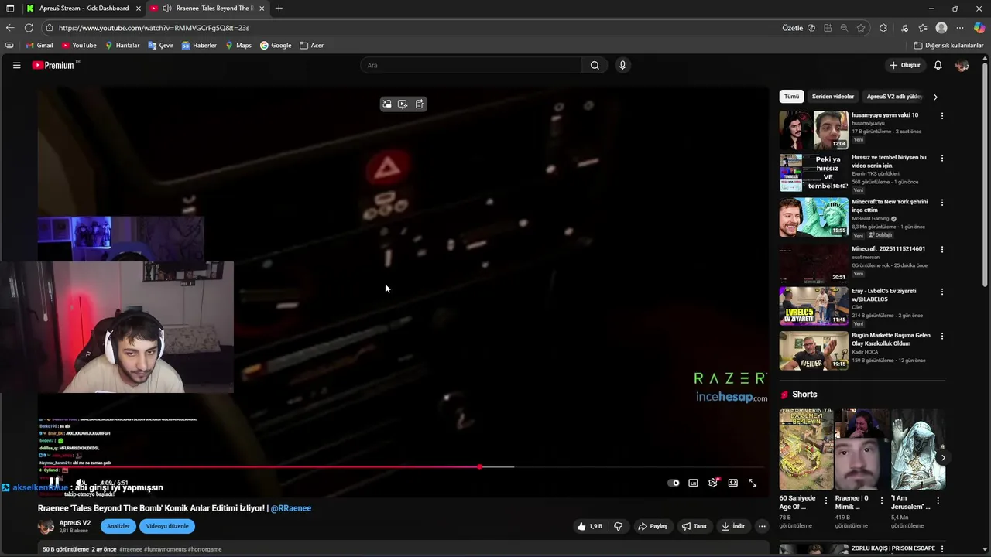Click the Oluştur create button
The image size is (991, 557).
905,66
